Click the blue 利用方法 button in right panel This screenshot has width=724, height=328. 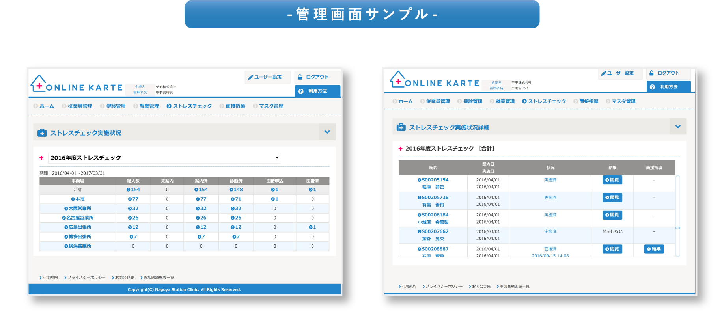[668, 87]
